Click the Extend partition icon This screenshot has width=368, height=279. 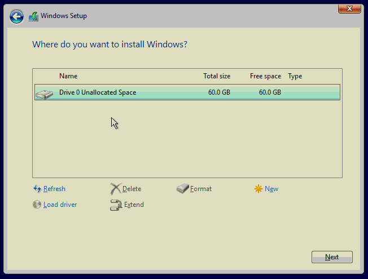pyautogui.click(x=115, y=205)
